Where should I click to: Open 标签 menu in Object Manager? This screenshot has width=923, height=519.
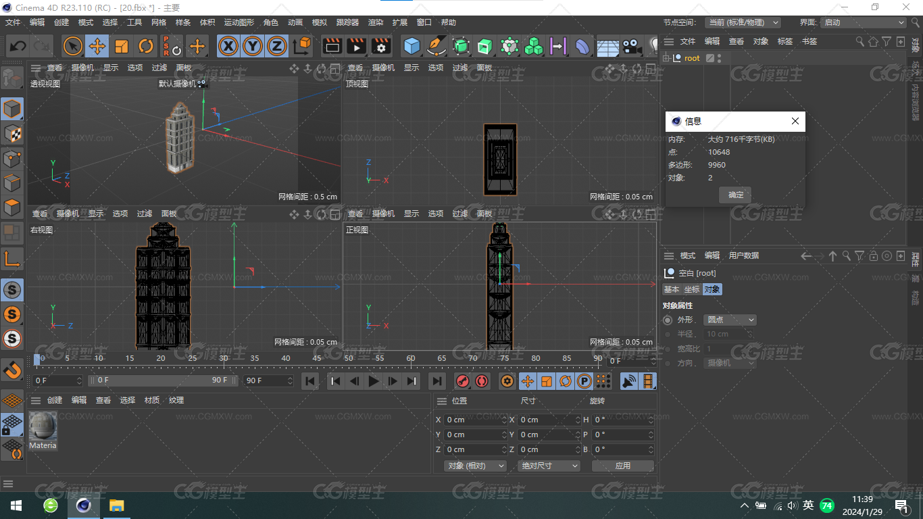[785, 41]
